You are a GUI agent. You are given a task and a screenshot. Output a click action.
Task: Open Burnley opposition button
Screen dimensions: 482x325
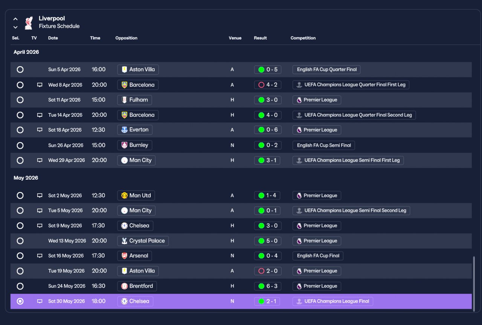pos(135,145)
